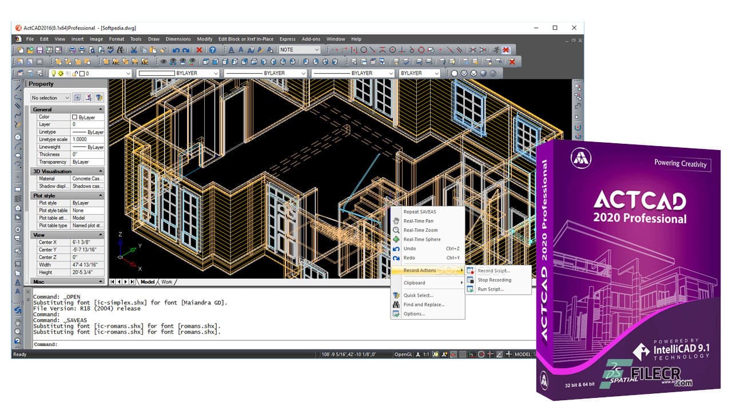Select the Cut scissors icon on the toolbar

coord(133,50)
